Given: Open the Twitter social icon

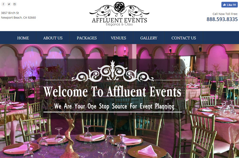Looking at the screenshot, I should (9, 4).
